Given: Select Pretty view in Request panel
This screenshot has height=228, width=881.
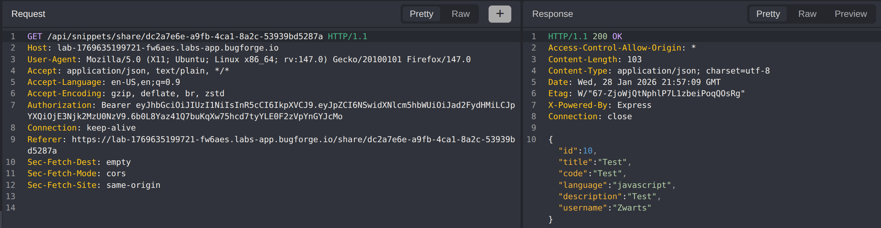Looking at the screenshot, I should tap(421, 14).
